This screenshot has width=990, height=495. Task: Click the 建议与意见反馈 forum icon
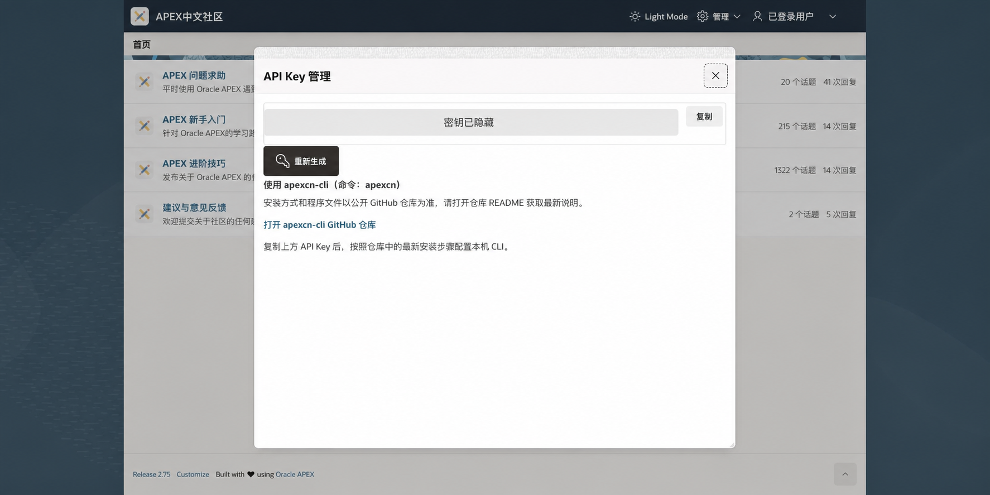[x=145, y=214]
